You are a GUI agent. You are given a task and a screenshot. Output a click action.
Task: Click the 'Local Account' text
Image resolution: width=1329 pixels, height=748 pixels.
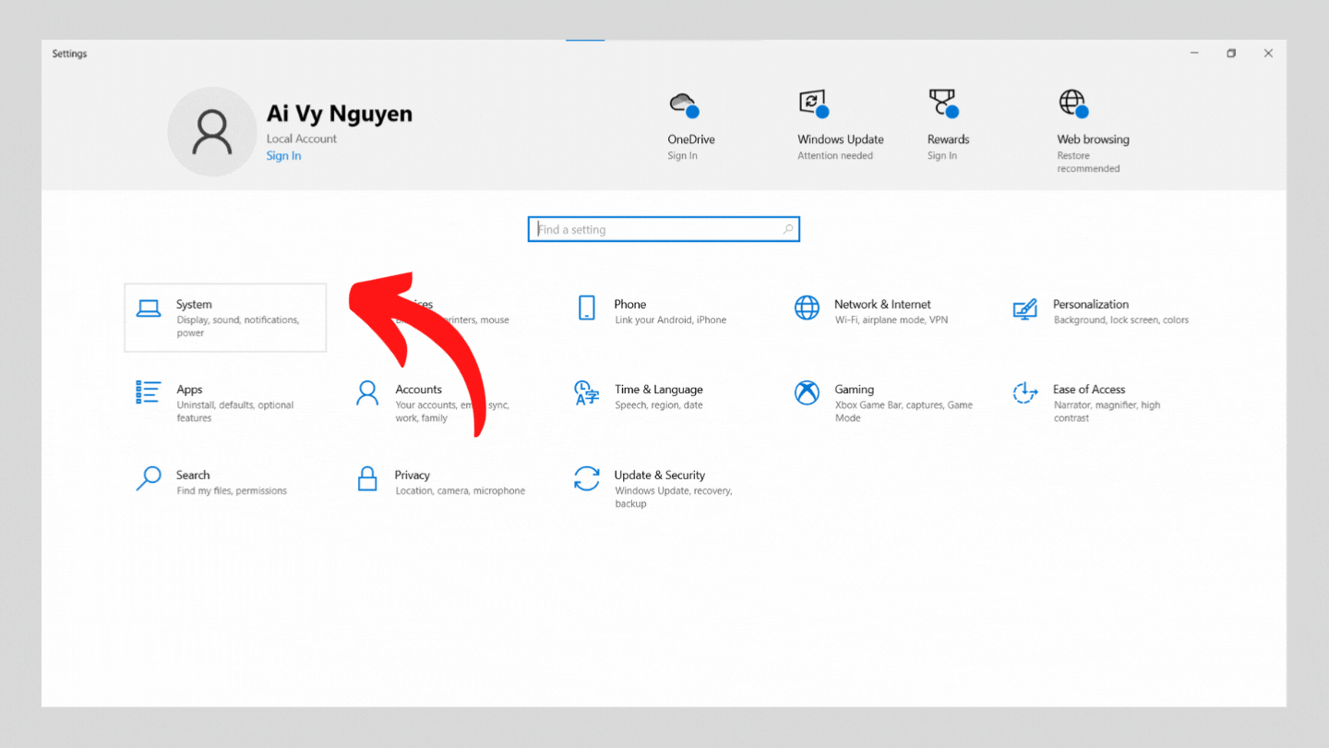(x=302, y=139)
